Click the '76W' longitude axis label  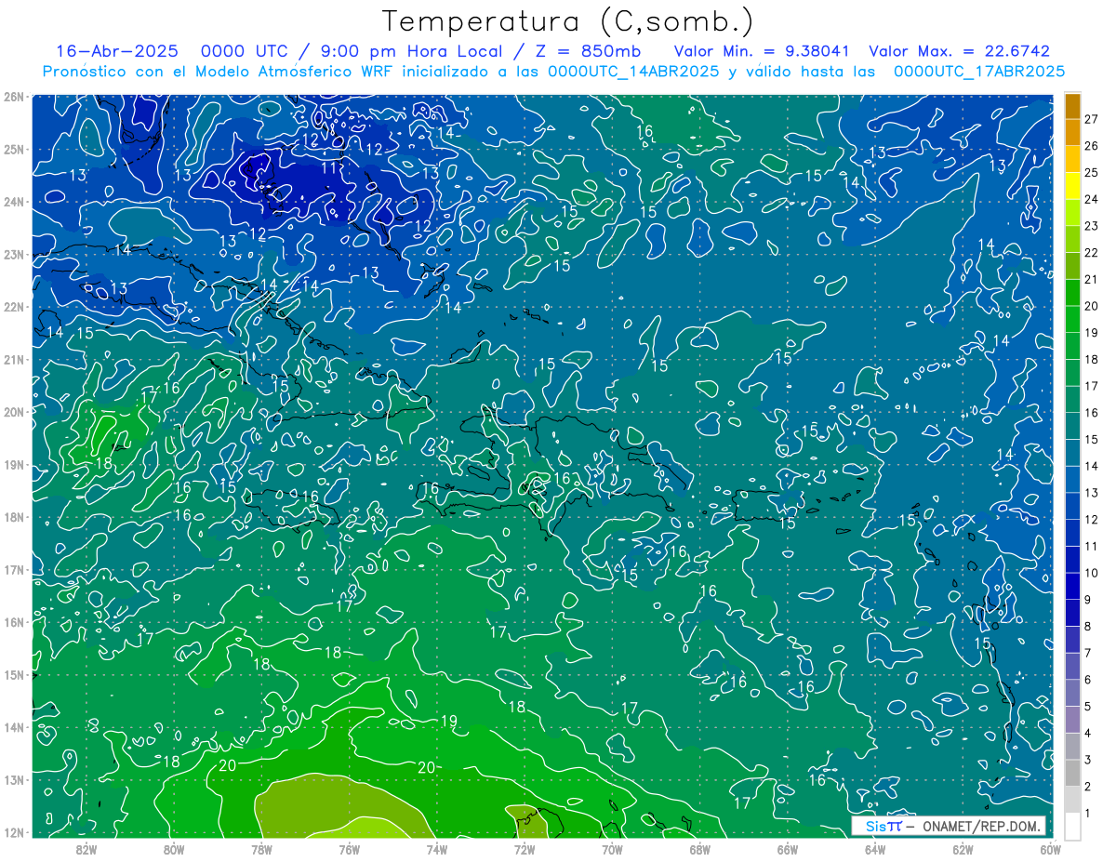tap(350, 849)
